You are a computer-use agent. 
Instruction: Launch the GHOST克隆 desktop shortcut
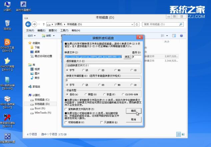(x=7, y=63)
